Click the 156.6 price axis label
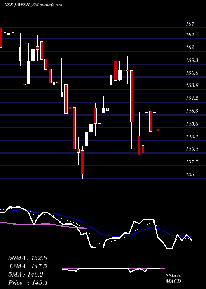Viewport: 206px width, 289px height. point(192,73)
